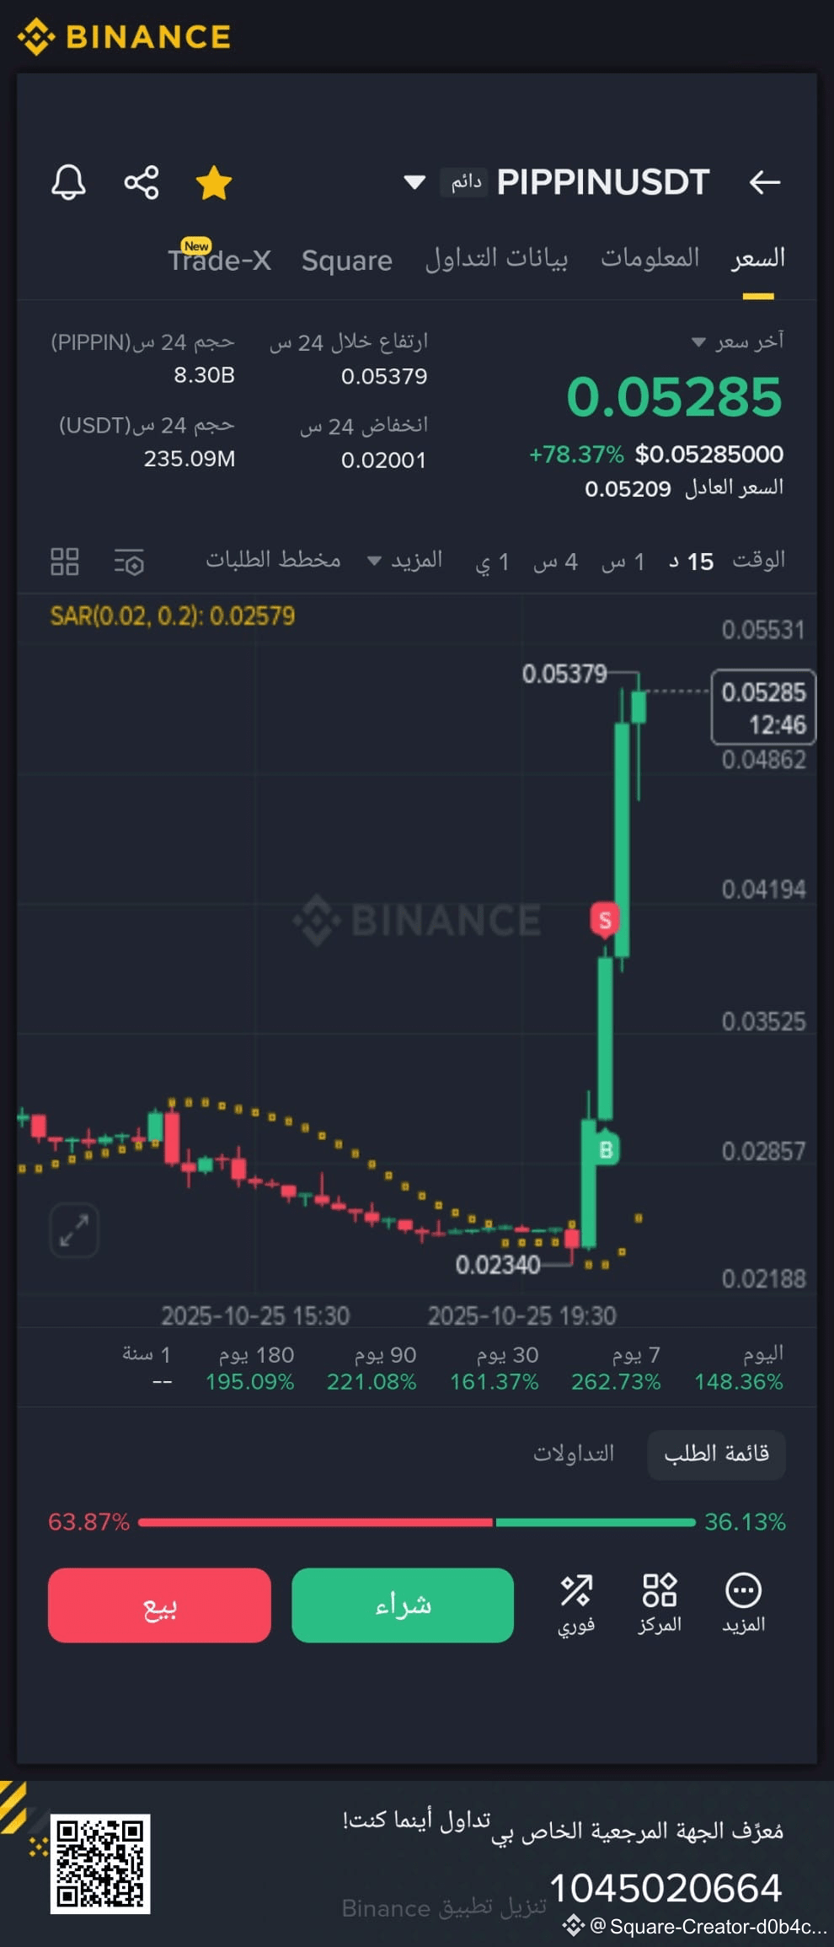Click the referral ID 1045020664
Image resolution: width=834 pixels, height=1947 pixels.
(x=666, y=1888)
